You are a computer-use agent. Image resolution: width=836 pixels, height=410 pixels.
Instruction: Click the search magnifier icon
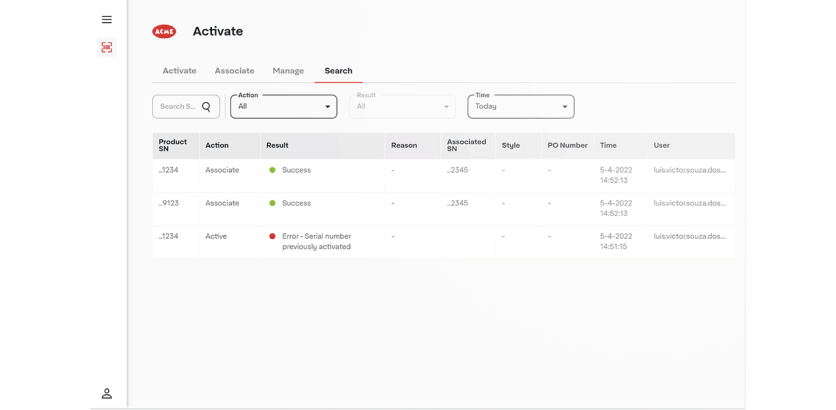click(x=207, y=106)
